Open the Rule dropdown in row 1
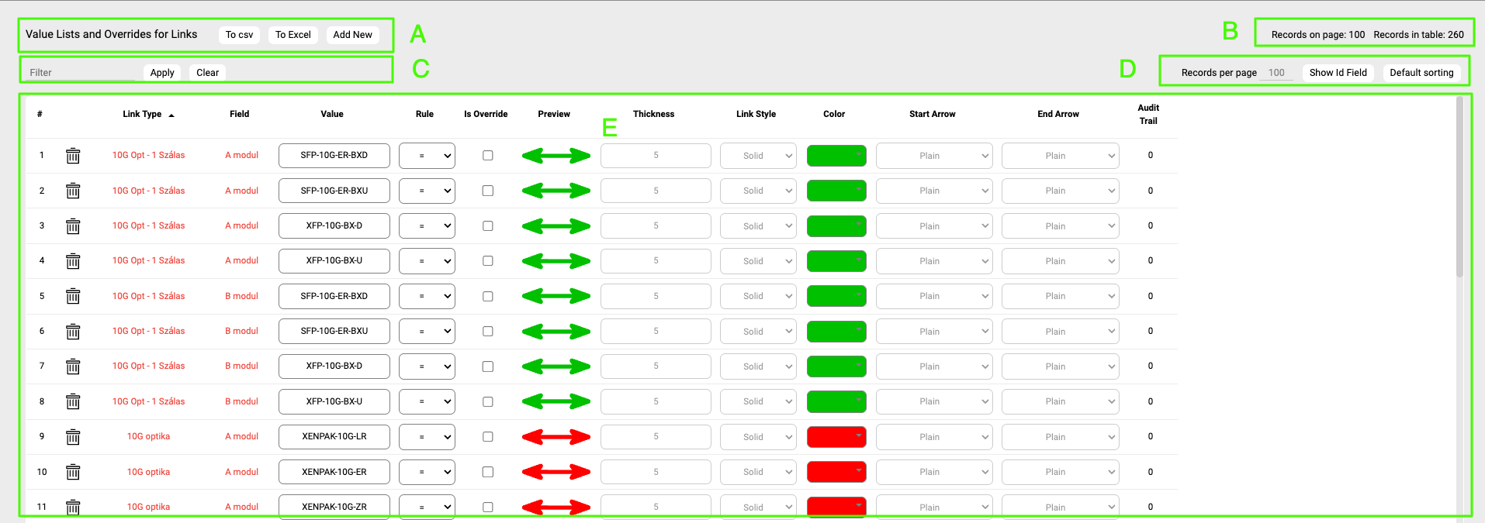The width and height of the screenshot is (1485, 523). (427, 156)
